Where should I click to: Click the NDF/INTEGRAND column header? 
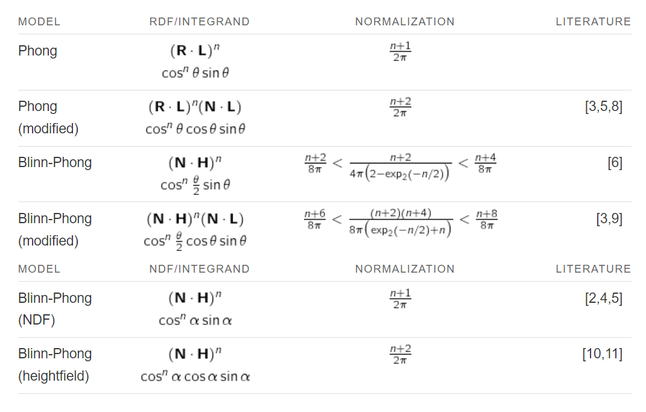pyautogui.click(x=200, y=269)
